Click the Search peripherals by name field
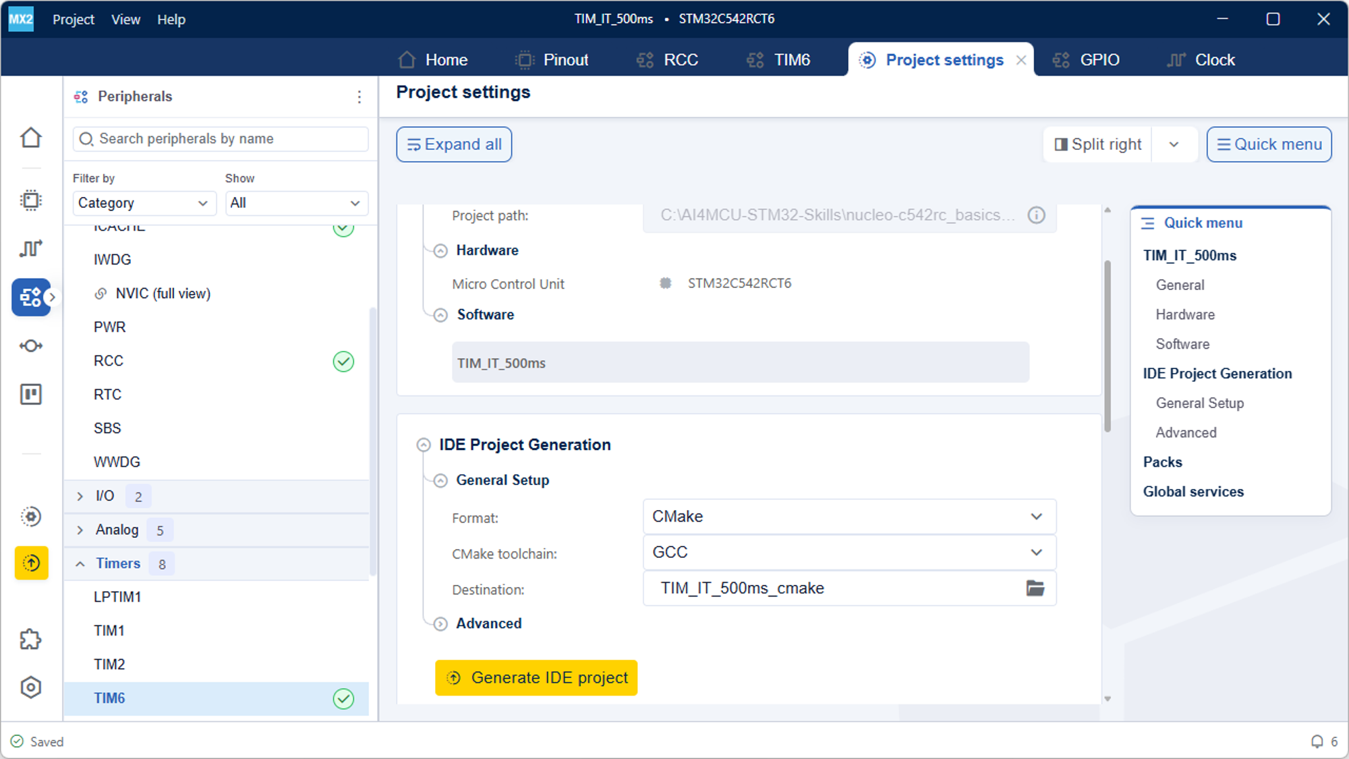This screenshot has width=1349, height=759. (221, 139)
